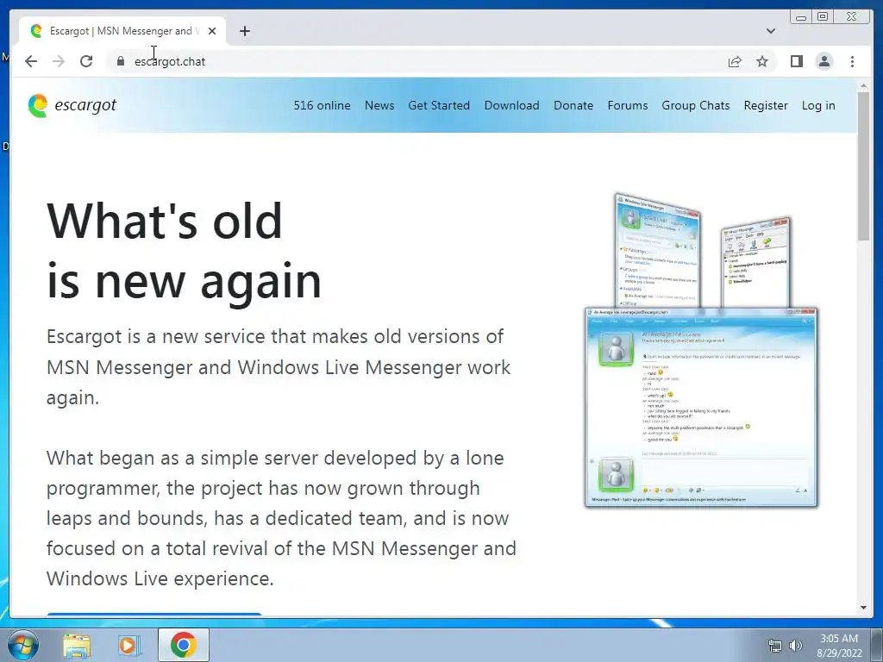Launch Windows Media Player from taskbar
Image resolution: width=883 pixels, height=662 pixels.
click(x=128, y=645)
